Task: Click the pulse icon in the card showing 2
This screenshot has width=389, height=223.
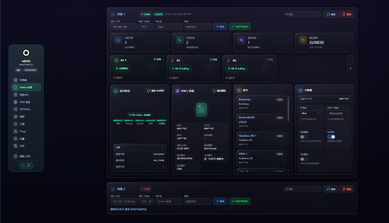Action: point(180,40)
